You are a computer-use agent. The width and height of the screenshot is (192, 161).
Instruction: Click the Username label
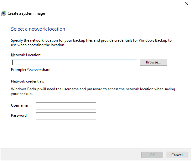click(20, 106)
